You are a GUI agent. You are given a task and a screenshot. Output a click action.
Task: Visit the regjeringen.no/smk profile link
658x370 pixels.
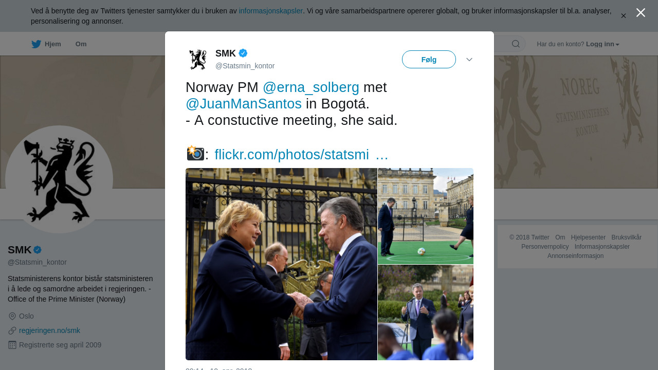(x=49, y=330)
